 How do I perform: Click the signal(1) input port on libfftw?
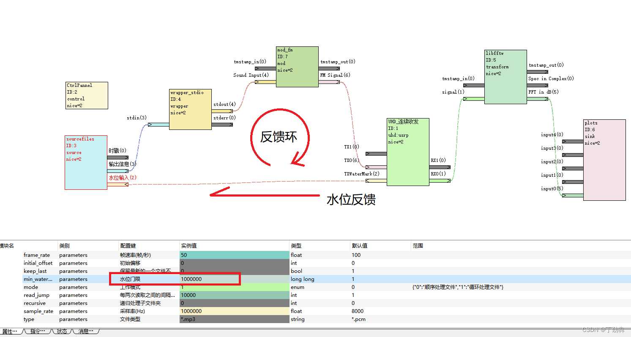coord(474,99)
